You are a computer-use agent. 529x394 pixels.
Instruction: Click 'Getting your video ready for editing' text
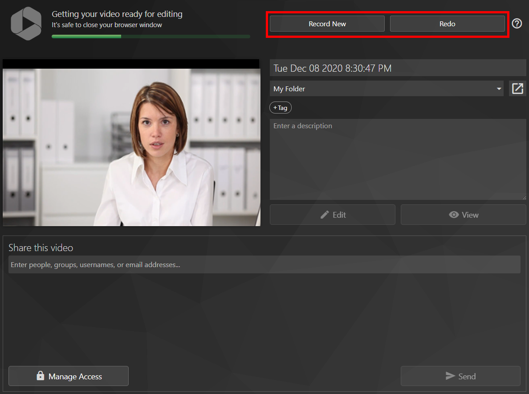[117, 14]
